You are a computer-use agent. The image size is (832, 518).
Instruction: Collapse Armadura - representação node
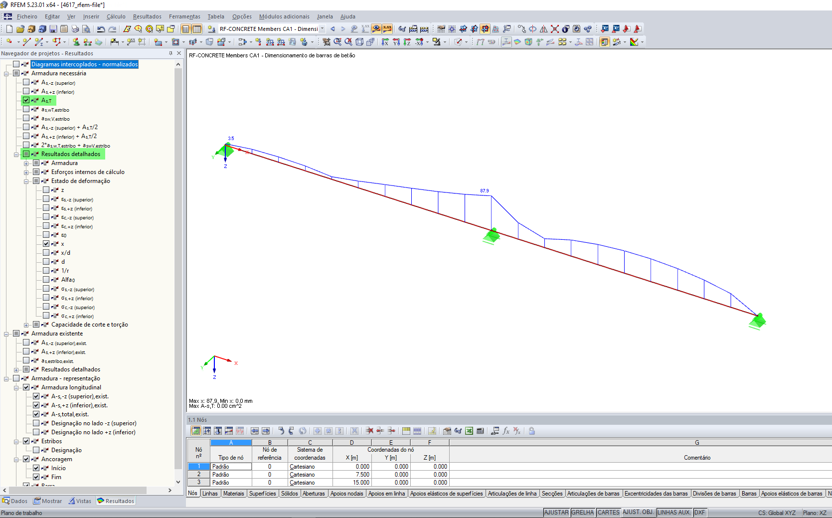[6, 379]
